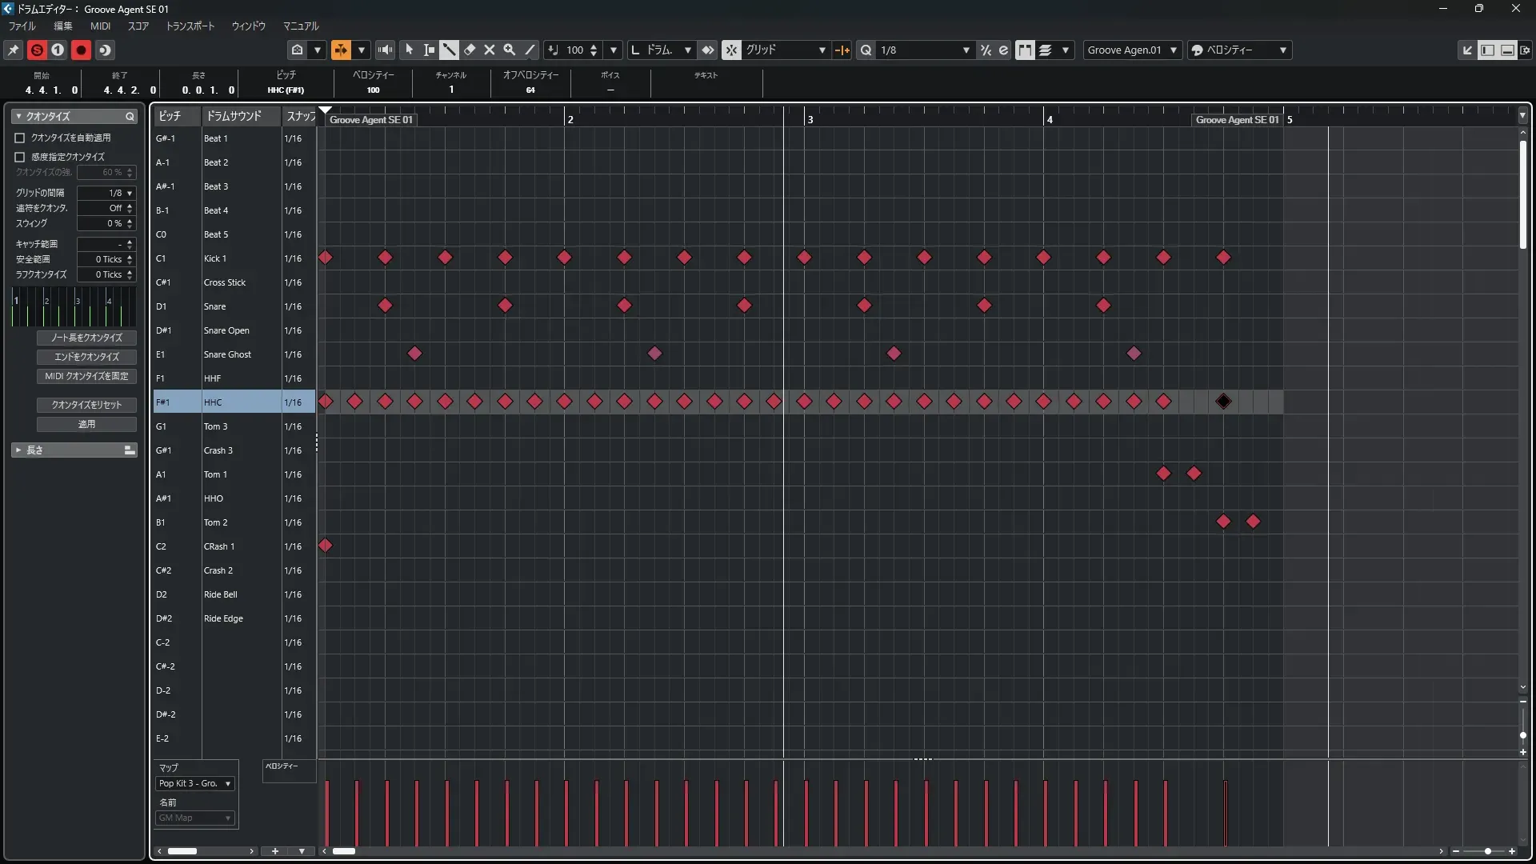Enable クオンタイズを自動適用 checkbox
Image resolution: width=1536 pixels, height=864 pixels.
[20, 138]
